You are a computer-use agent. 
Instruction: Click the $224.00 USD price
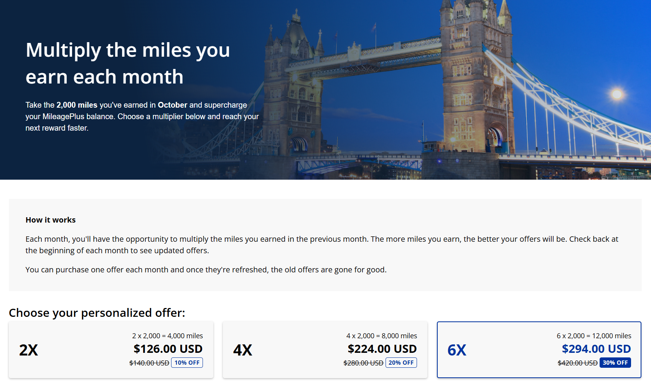(x=382, y=349)
